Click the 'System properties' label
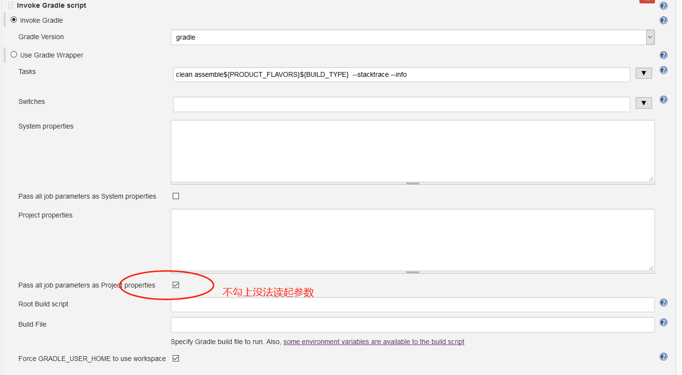Image resolution: width=682 pixels, height=375 pixels. [46, 126]
